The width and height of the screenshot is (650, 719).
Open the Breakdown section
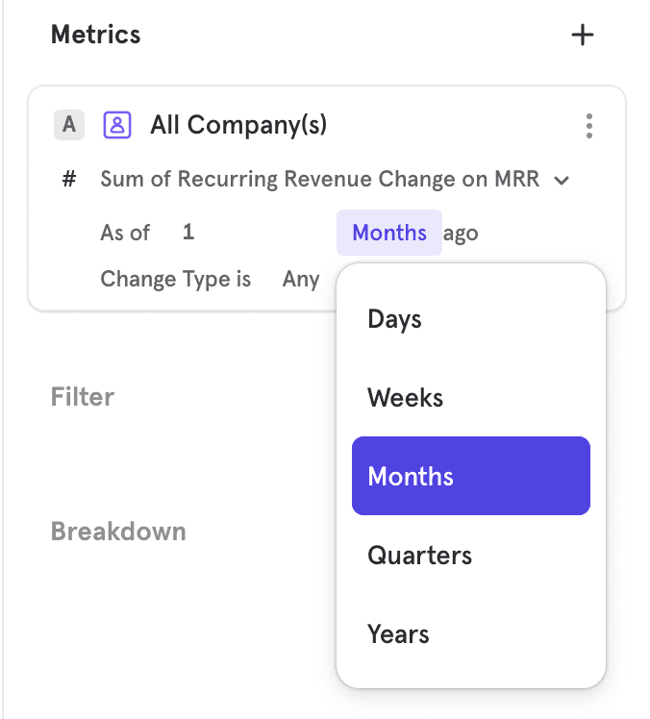(118, 532)
